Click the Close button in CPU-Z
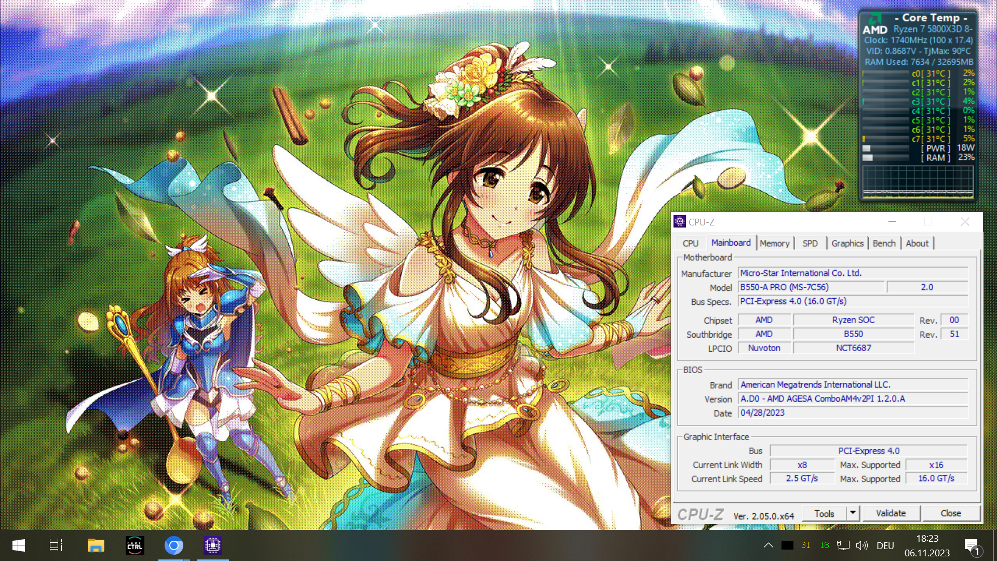 [x=951, y=513]
